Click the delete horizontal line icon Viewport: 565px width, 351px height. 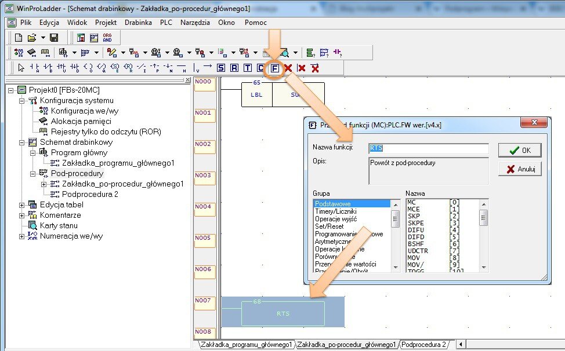[x=315, y=68]
